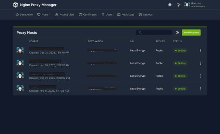Click the avatar of the first proxy host row
This screenshot has height=134, width=220.
click(x=20, y=50)
